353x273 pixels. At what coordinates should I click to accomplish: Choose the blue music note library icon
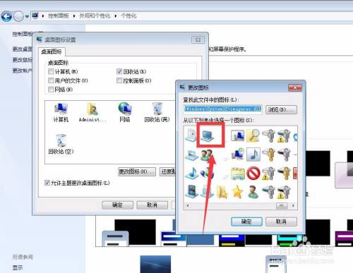(192, 173)
